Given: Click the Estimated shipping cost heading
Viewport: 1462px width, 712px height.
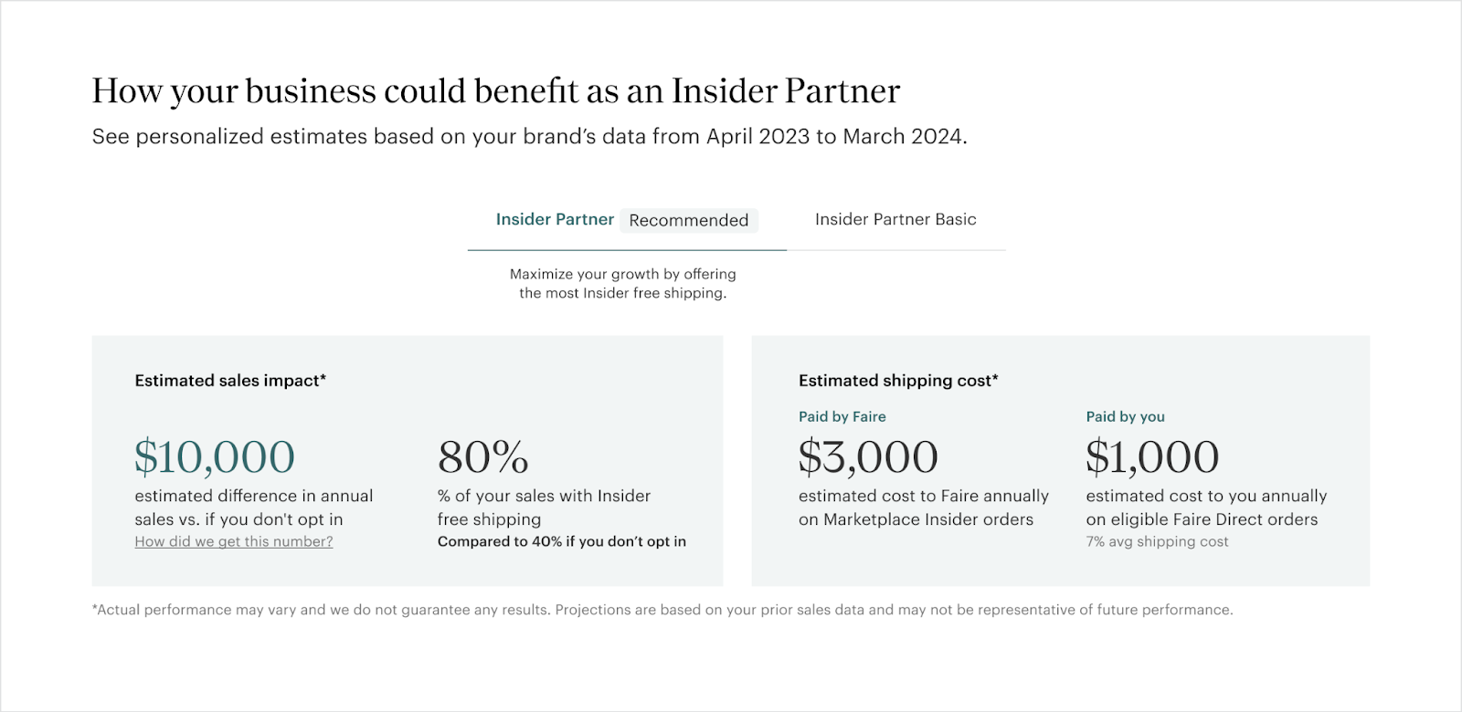Looking at the screenshot, I should (898, 381).
